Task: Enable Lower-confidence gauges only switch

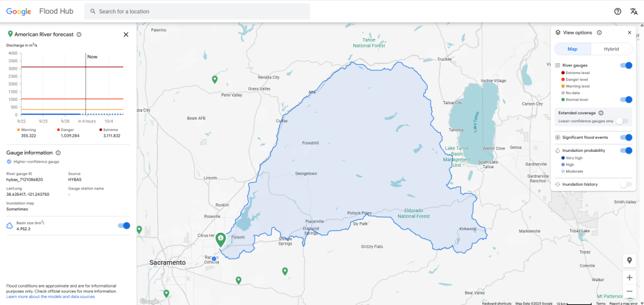Action: 621,120
